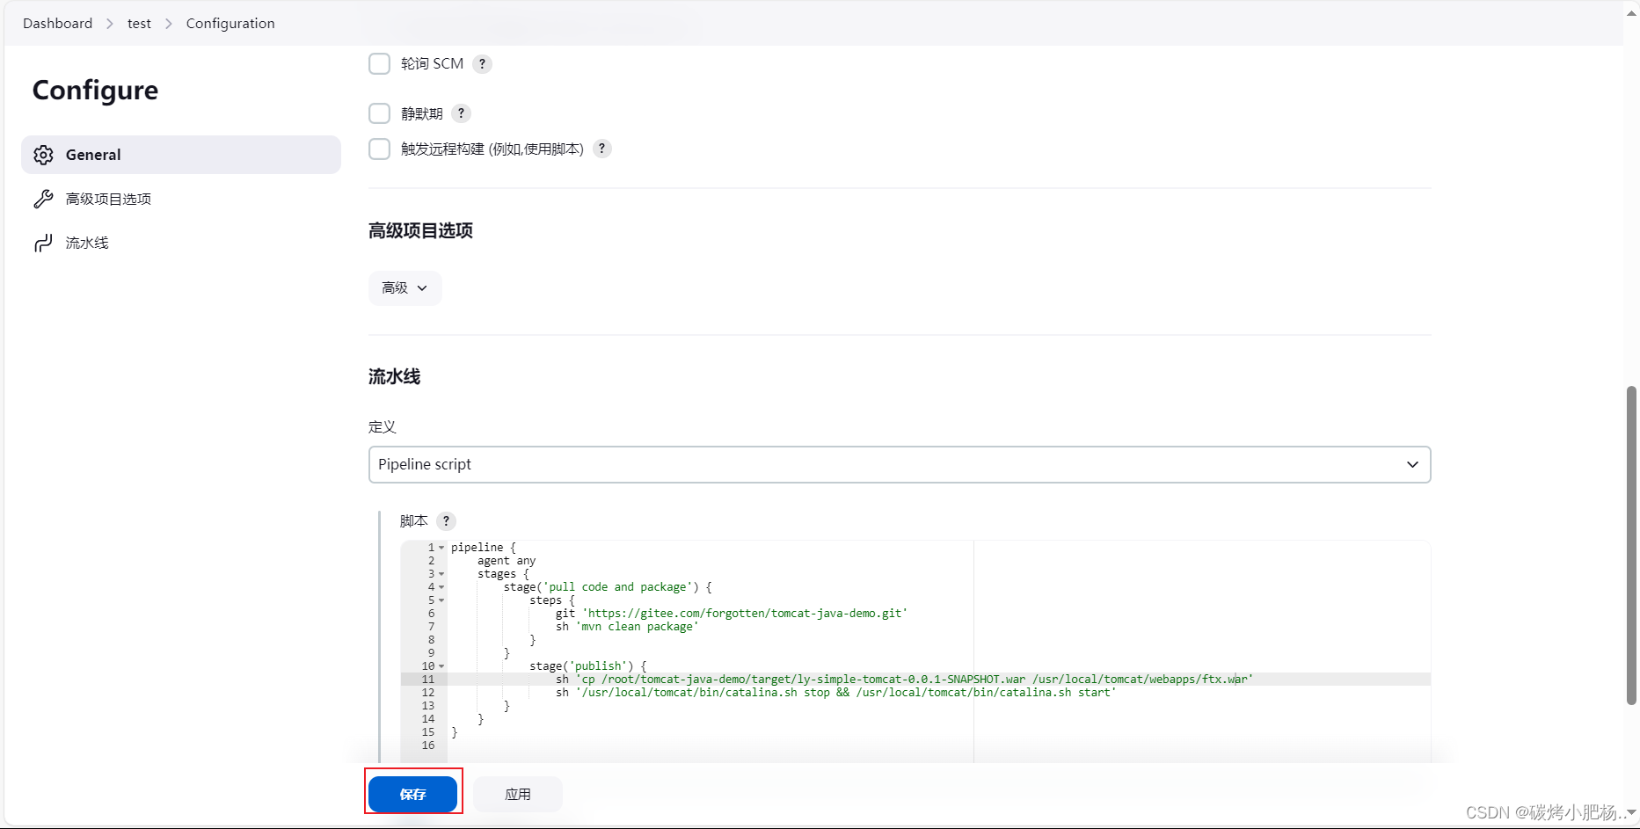Click the page vertical scrollbar thumb
This screenshot has height=829, width=1640.
1631,545
